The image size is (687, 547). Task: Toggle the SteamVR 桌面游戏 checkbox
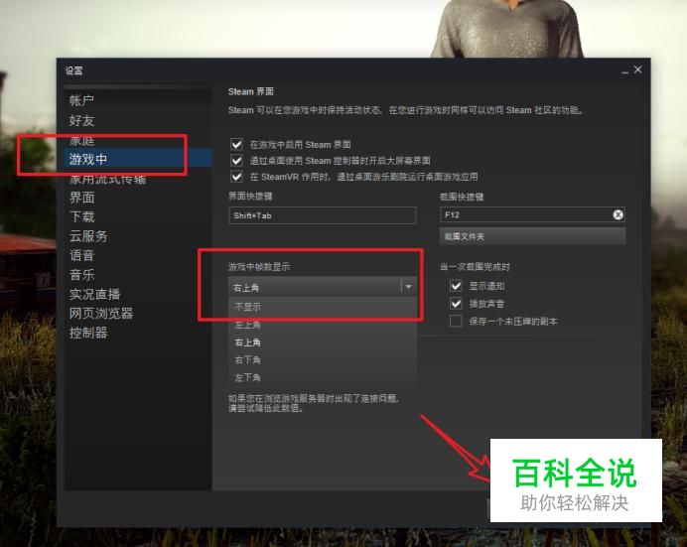236,177
